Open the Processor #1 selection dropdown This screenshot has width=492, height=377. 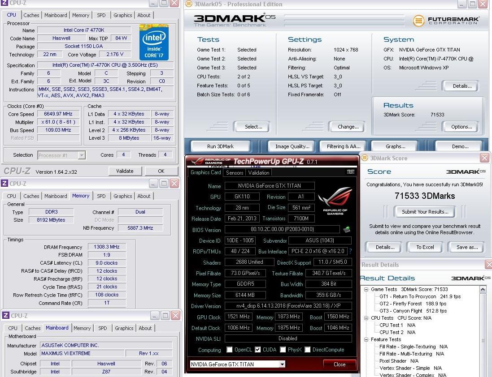(x=82, y=155)
